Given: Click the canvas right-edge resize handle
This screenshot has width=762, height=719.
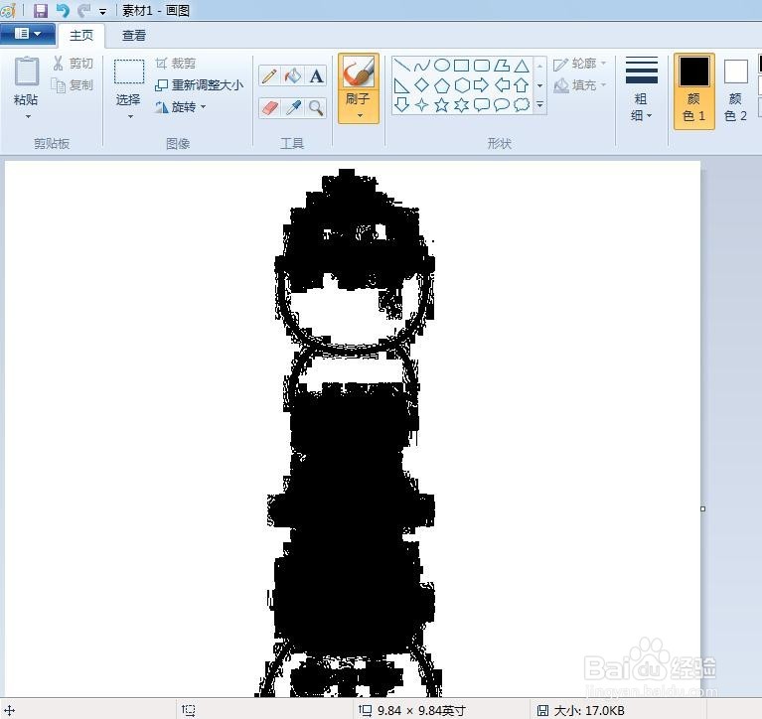Looking at the screenshot, I should [x=702, y=508].
